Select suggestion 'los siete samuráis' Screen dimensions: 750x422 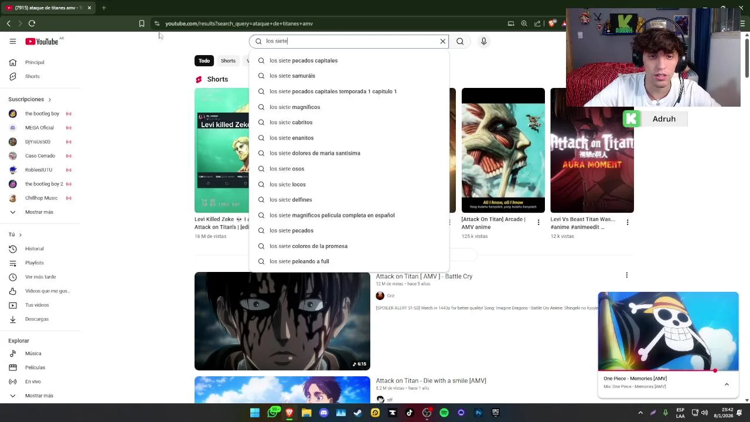pyautogui.click(x=349, y=76)
